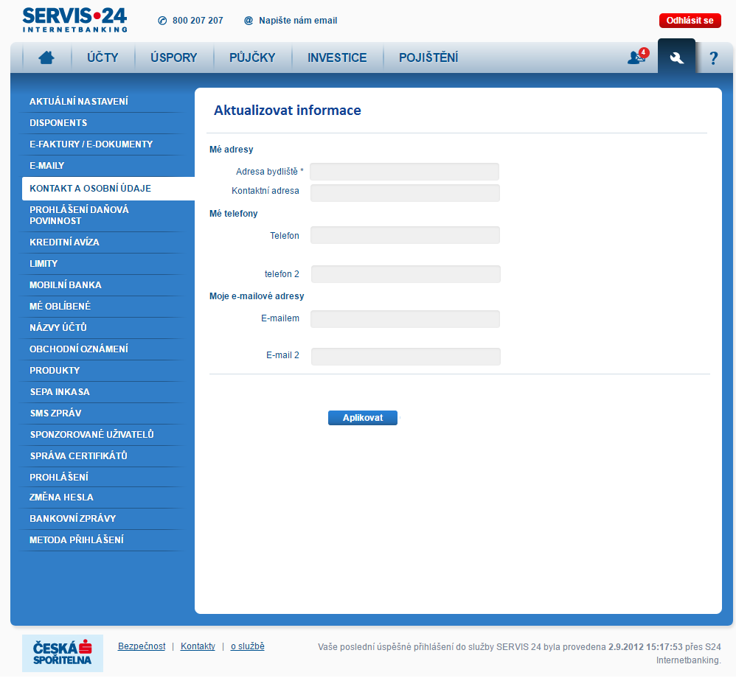
Task: Focus the Kontaktní adresa input field
Action: [x=405, y=193]
